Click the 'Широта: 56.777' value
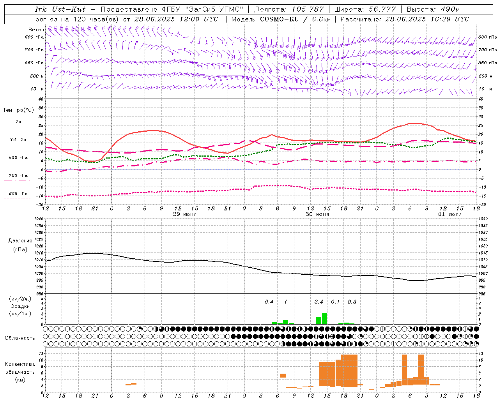Viewport: 499px width, 399px height. (365, 9)
